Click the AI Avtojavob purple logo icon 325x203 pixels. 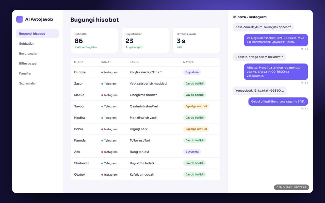point(20,19)
